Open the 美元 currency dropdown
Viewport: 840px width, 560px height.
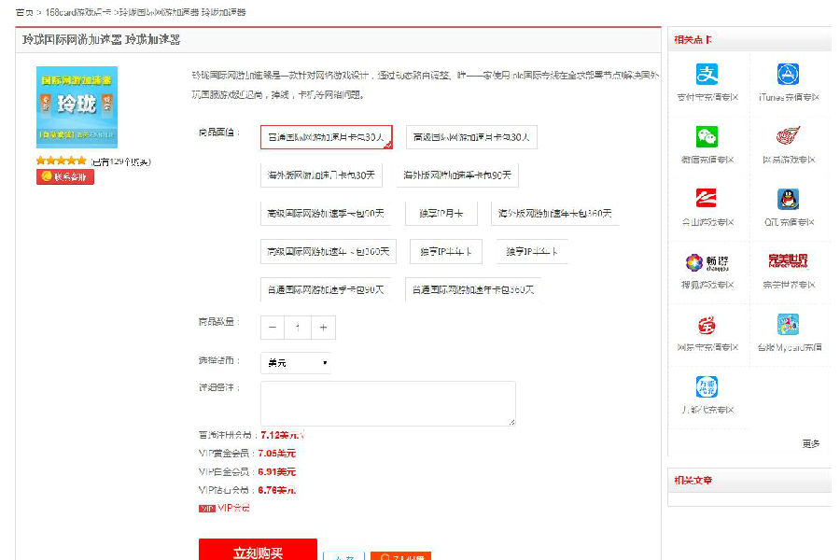pyautogui.click(x=296, y=363)
